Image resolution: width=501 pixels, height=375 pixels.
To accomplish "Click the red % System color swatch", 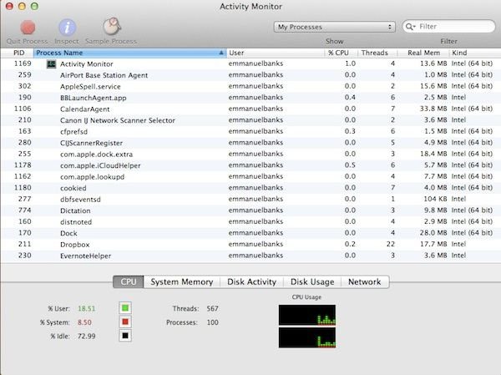I will (125, 322).
